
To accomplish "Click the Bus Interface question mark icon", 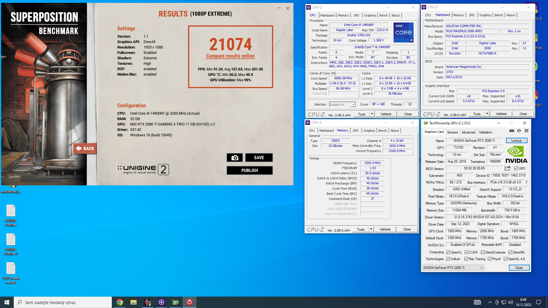I will [526, 182].
